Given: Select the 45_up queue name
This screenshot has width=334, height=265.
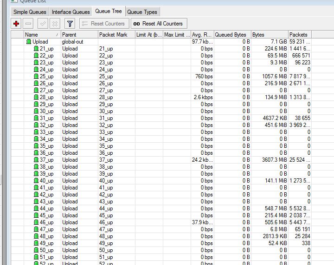Looking at the screenshot, I should pyautogui.click(x=46, y=215).
